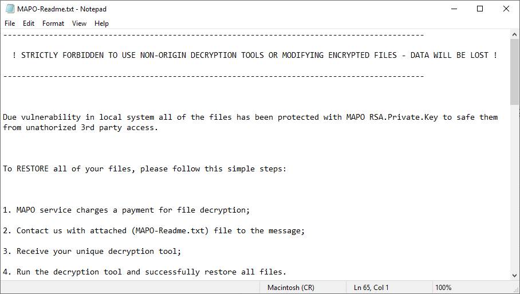The image size is (520, 294).
Task: Click the empty scrollbar track below the thumb
Action: [515, 189]
